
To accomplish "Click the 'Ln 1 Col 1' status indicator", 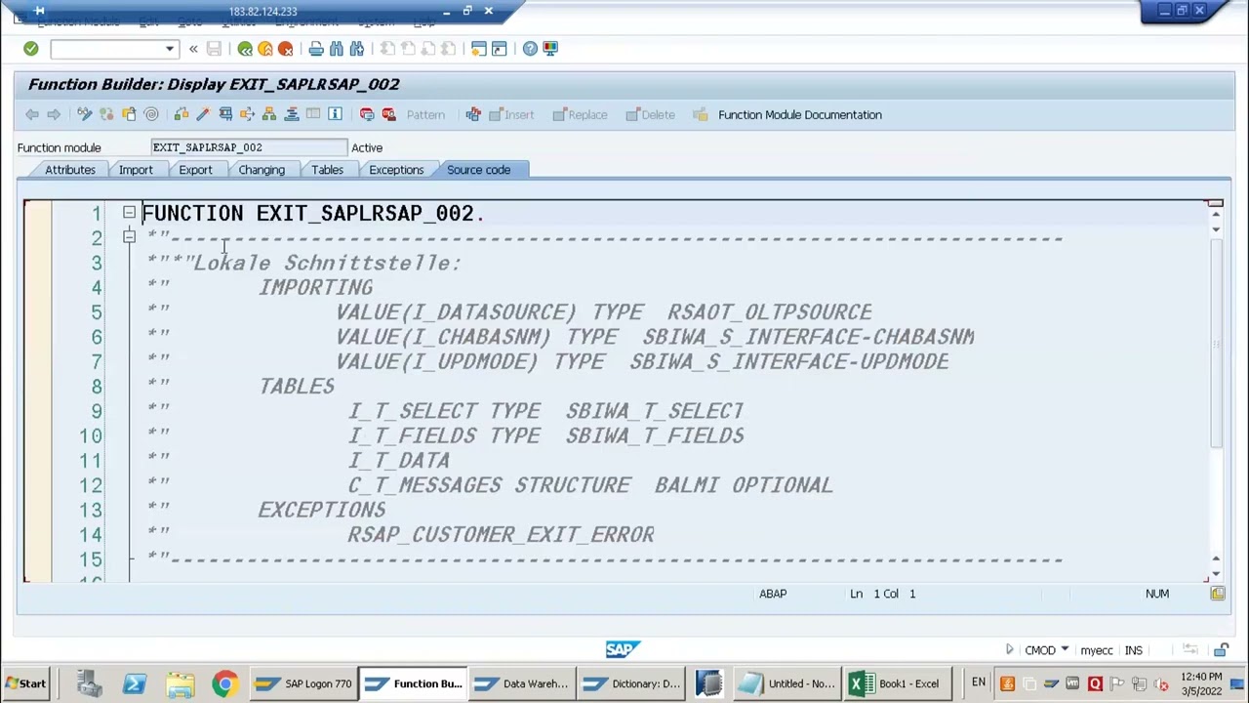I will point(882,594).
